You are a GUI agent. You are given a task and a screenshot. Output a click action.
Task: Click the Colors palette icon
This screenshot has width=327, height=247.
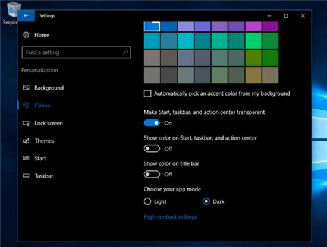click(26, 105)
